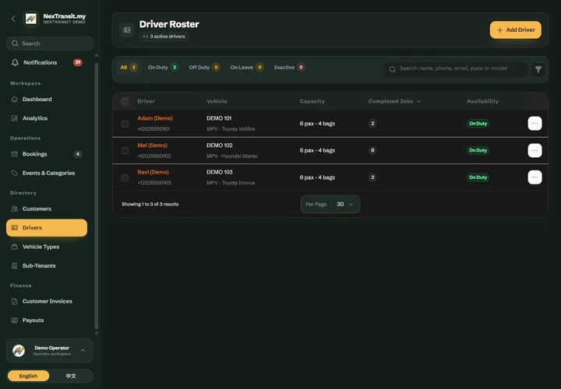Click the Bookings calendar icon
This screenshot has height=389, width=561.
click(x=14, y=154)
